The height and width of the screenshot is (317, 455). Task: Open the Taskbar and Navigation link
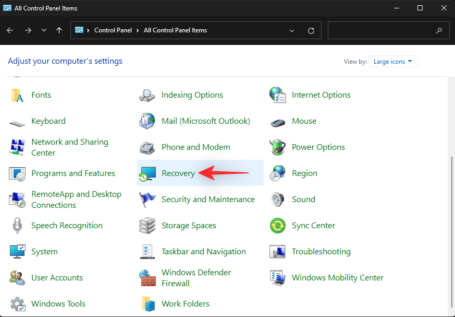(204, 252)
